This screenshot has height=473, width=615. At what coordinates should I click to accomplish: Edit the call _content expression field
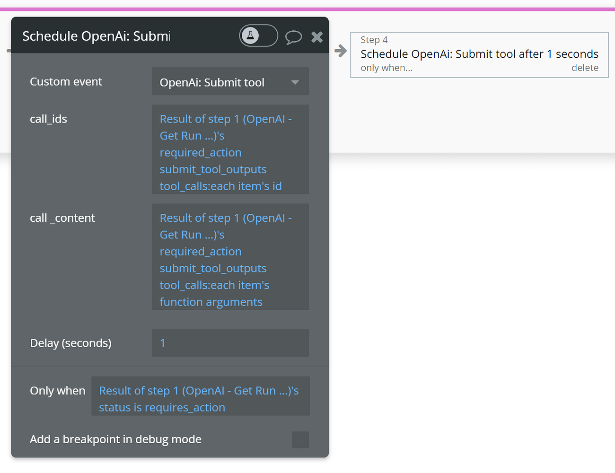230,257
